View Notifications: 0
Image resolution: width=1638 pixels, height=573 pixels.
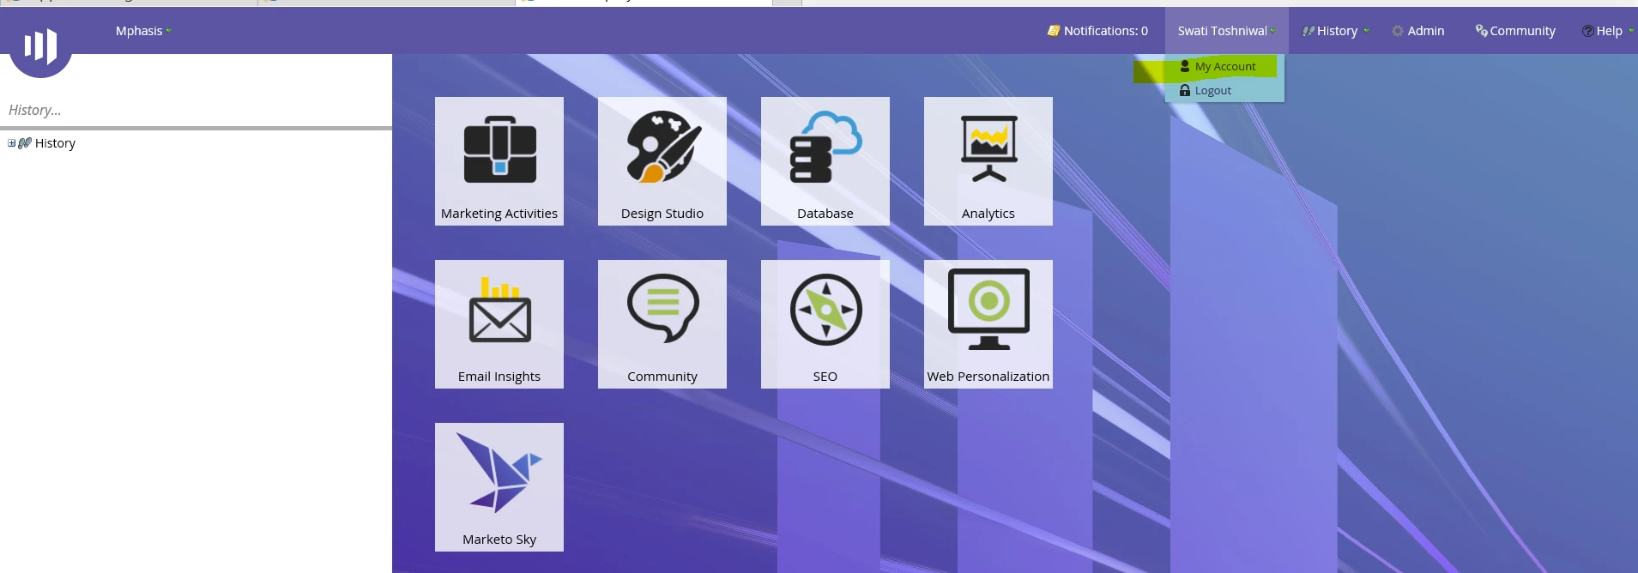click(x=1097, y=31)
